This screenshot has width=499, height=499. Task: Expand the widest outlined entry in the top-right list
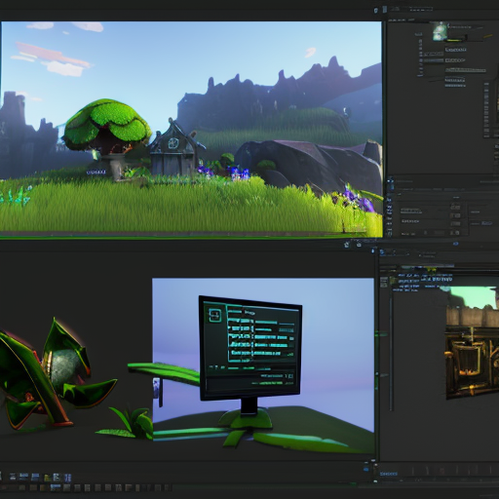466,70
